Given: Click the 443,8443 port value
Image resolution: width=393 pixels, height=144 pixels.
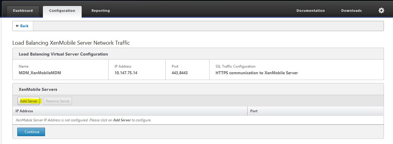Looking at the screenshot, I should pyautogui.click(x=179, y=73).
